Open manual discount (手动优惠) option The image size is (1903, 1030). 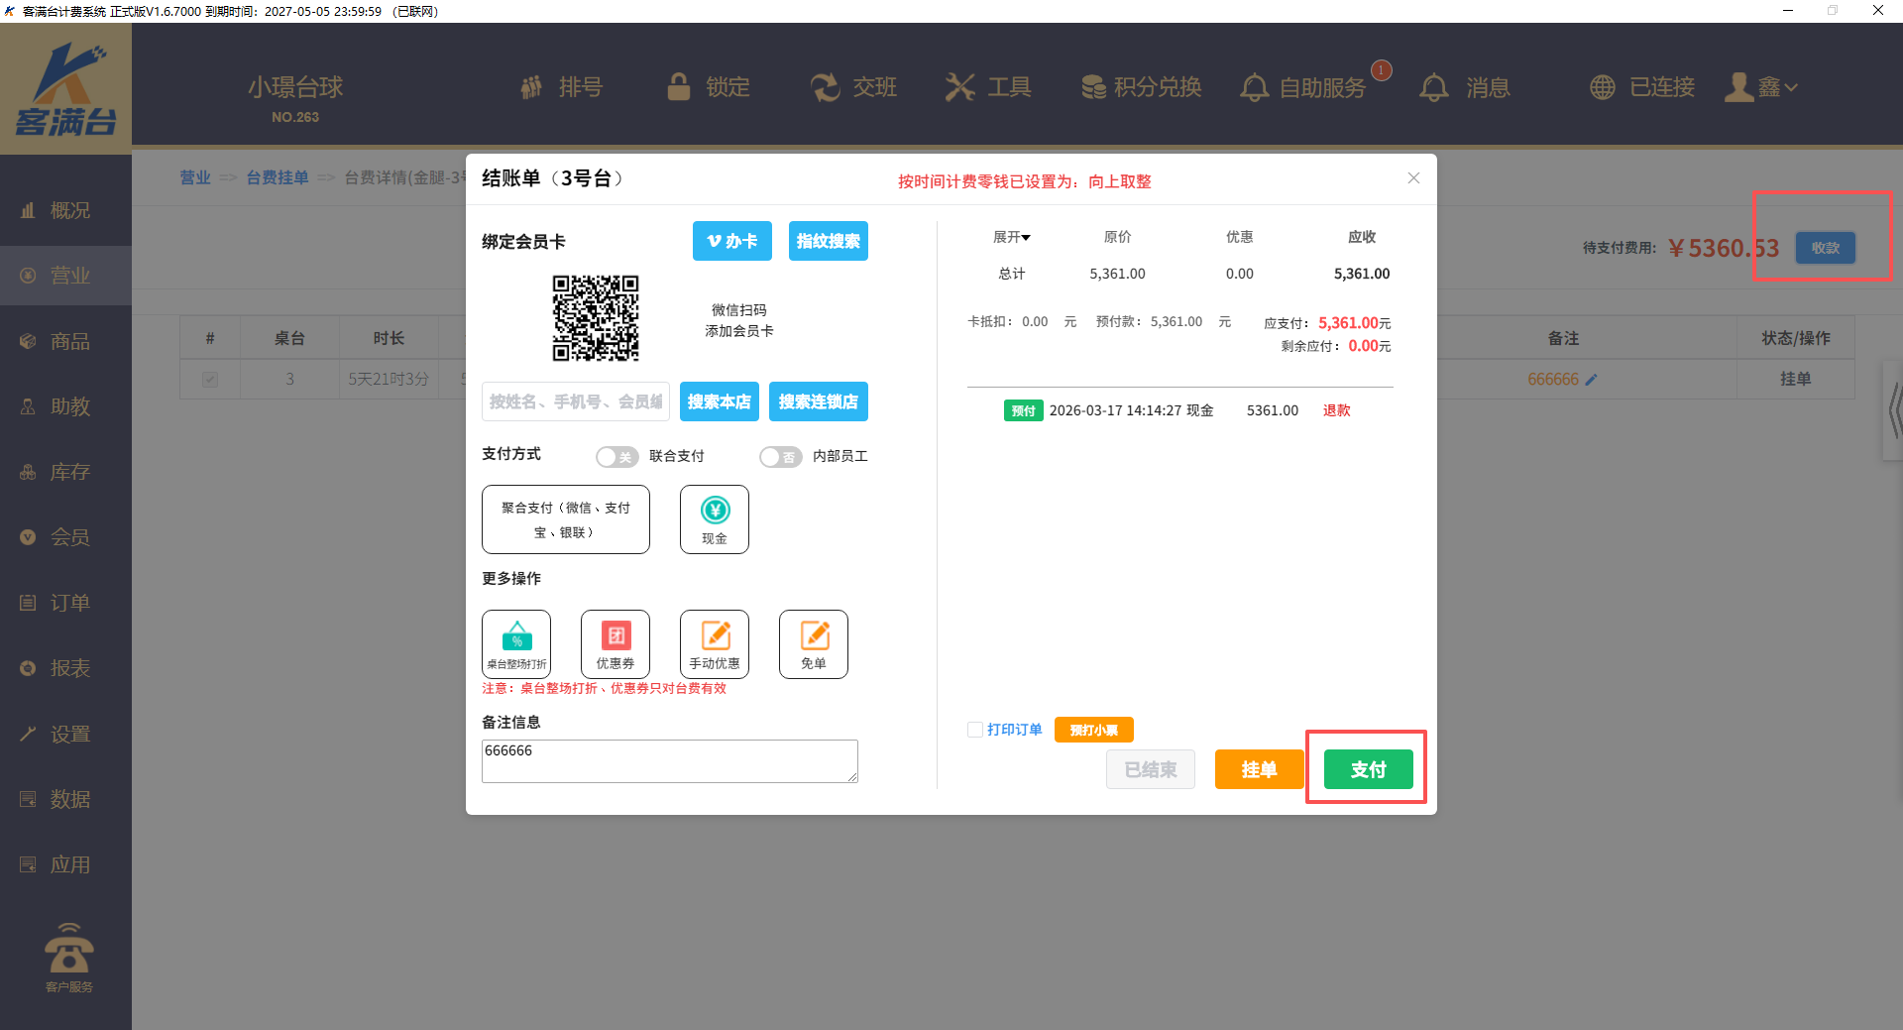pyautogui.click(x=714, y=643)
